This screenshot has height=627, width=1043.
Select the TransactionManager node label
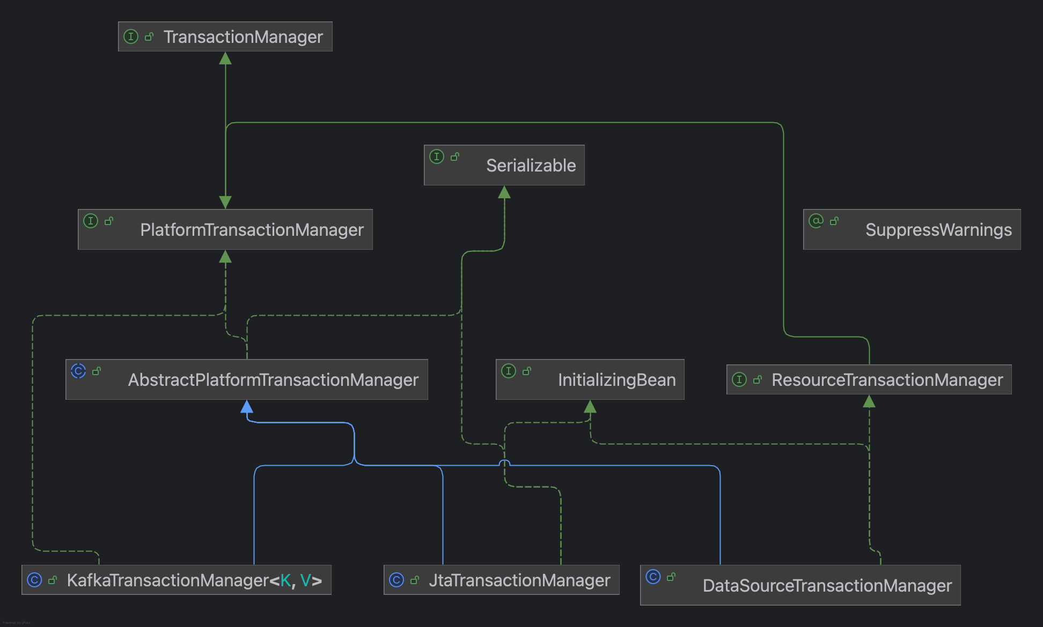tap(243, 37)
